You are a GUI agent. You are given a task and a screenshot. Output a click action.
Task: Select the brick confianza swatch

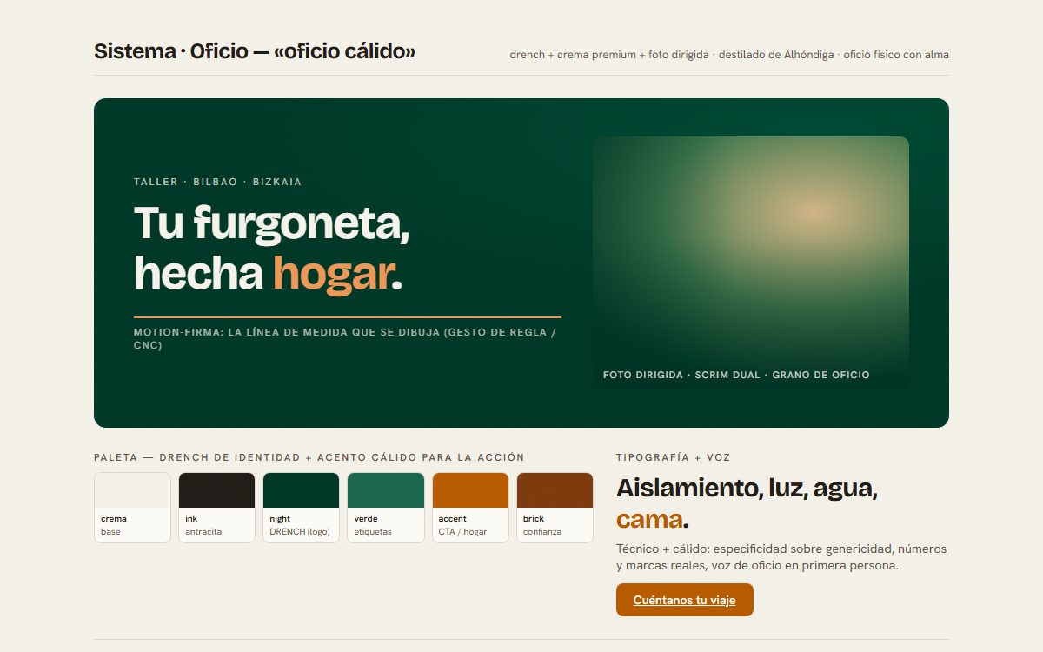[x=555, y=508]
